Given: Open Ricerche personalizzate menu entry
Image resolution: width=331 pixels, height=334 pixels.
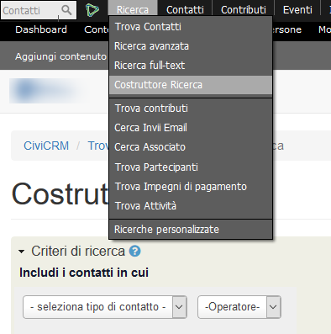Looking at the screenshot, I should pyautogui.click(x=191, y=230).
